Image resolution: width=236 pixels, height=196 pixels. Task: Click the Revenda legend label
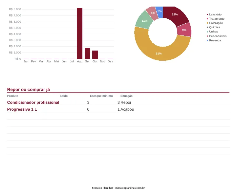click(215, 40)
